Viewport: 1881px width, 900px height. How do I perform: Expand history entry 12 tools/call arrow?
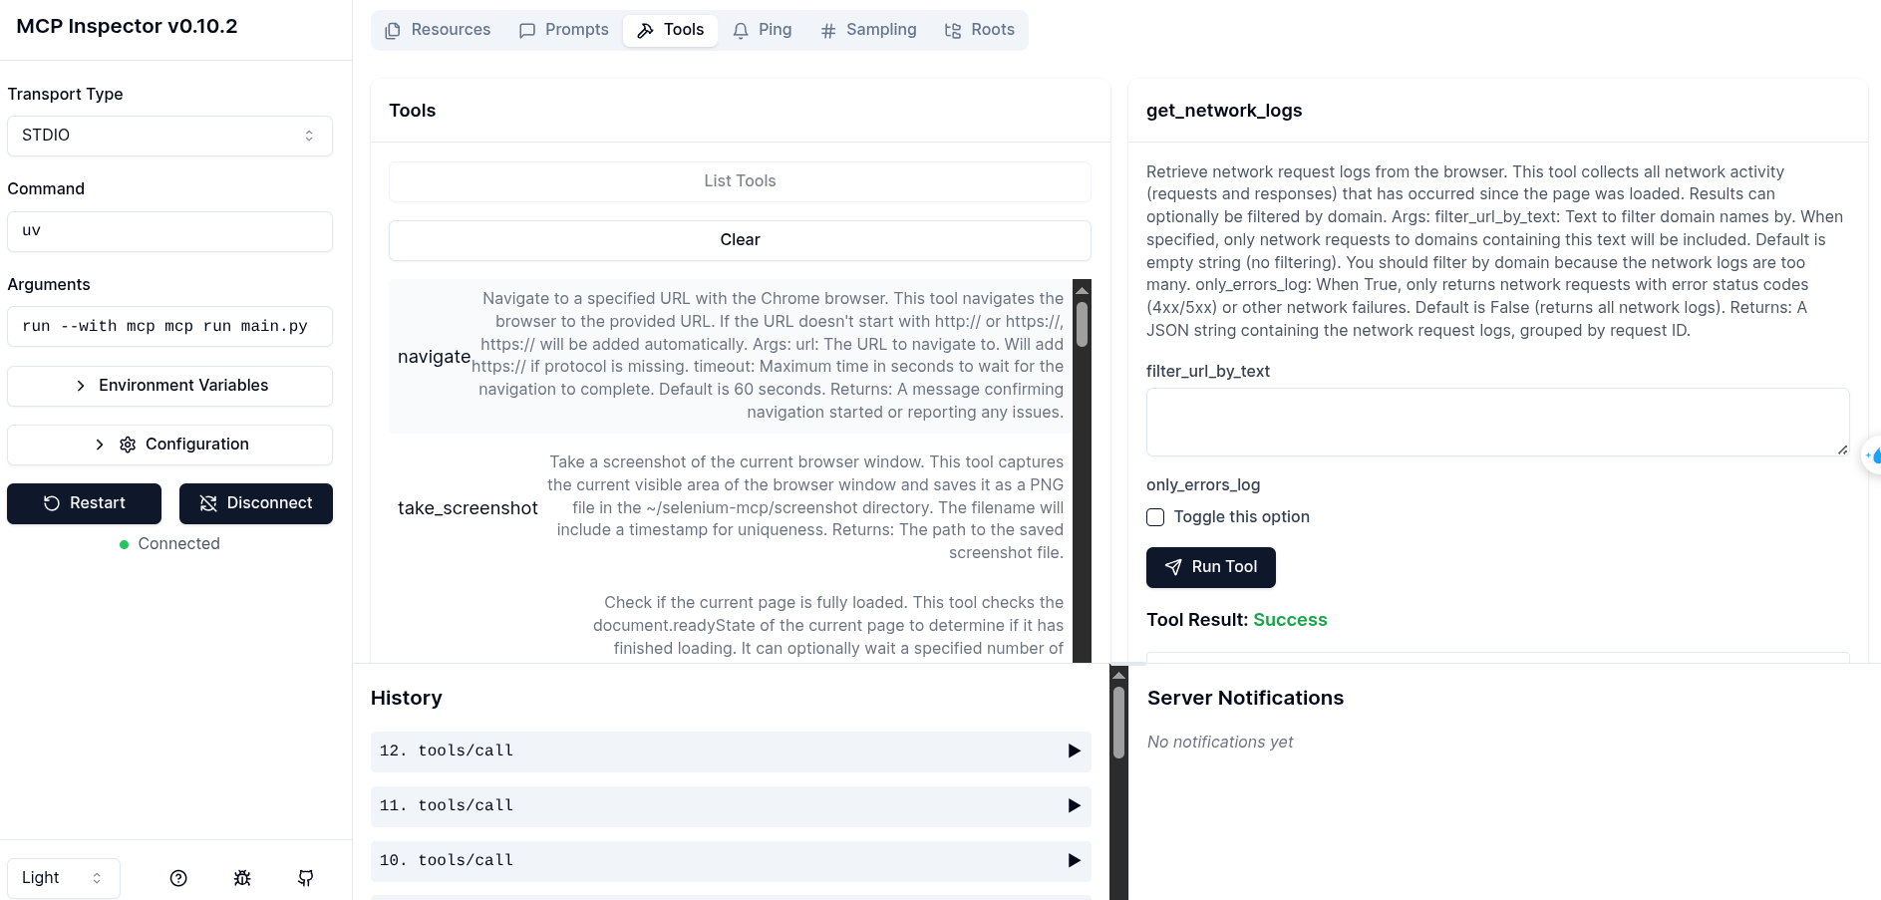pyautogui.click(x=1074, y=751)
